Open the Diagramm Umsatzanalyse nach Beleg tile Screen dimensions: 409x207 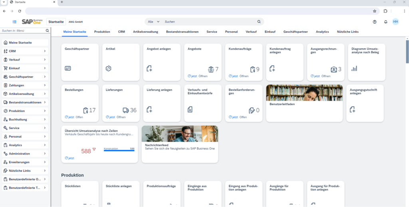366,62
